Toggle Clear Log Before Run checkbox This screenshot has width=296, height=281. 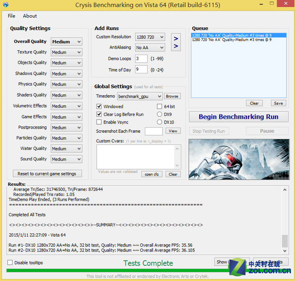point(99,114)
